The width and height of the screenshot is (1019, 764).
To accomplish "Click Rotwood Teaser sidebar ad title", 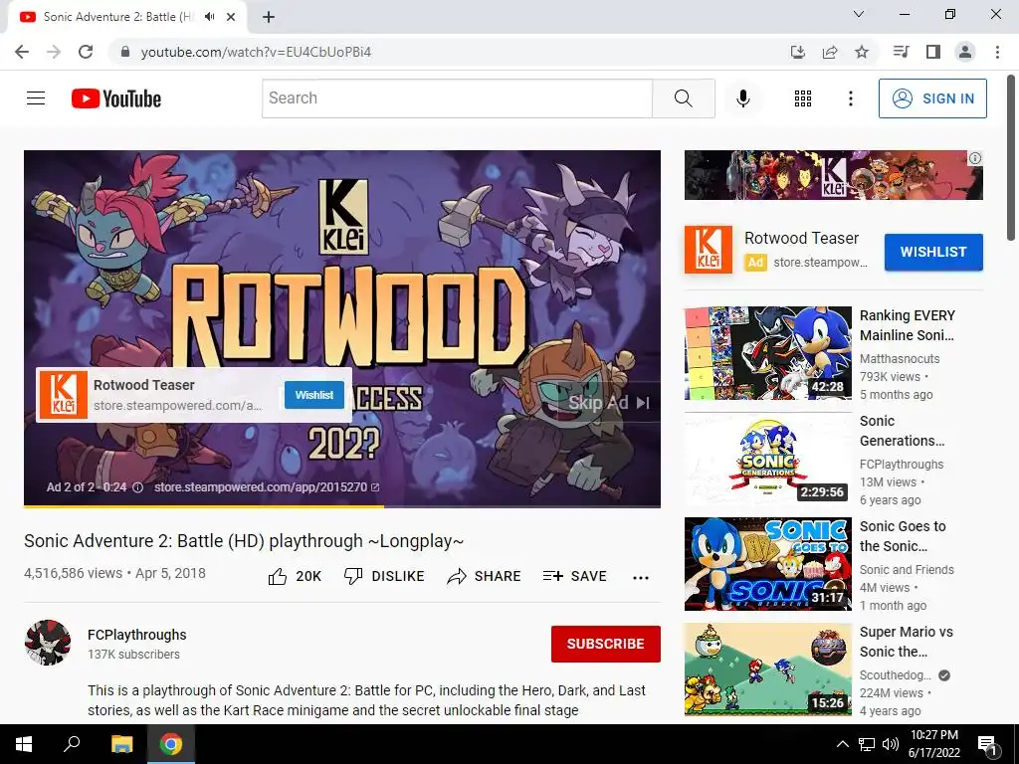I will coord(801,239).
